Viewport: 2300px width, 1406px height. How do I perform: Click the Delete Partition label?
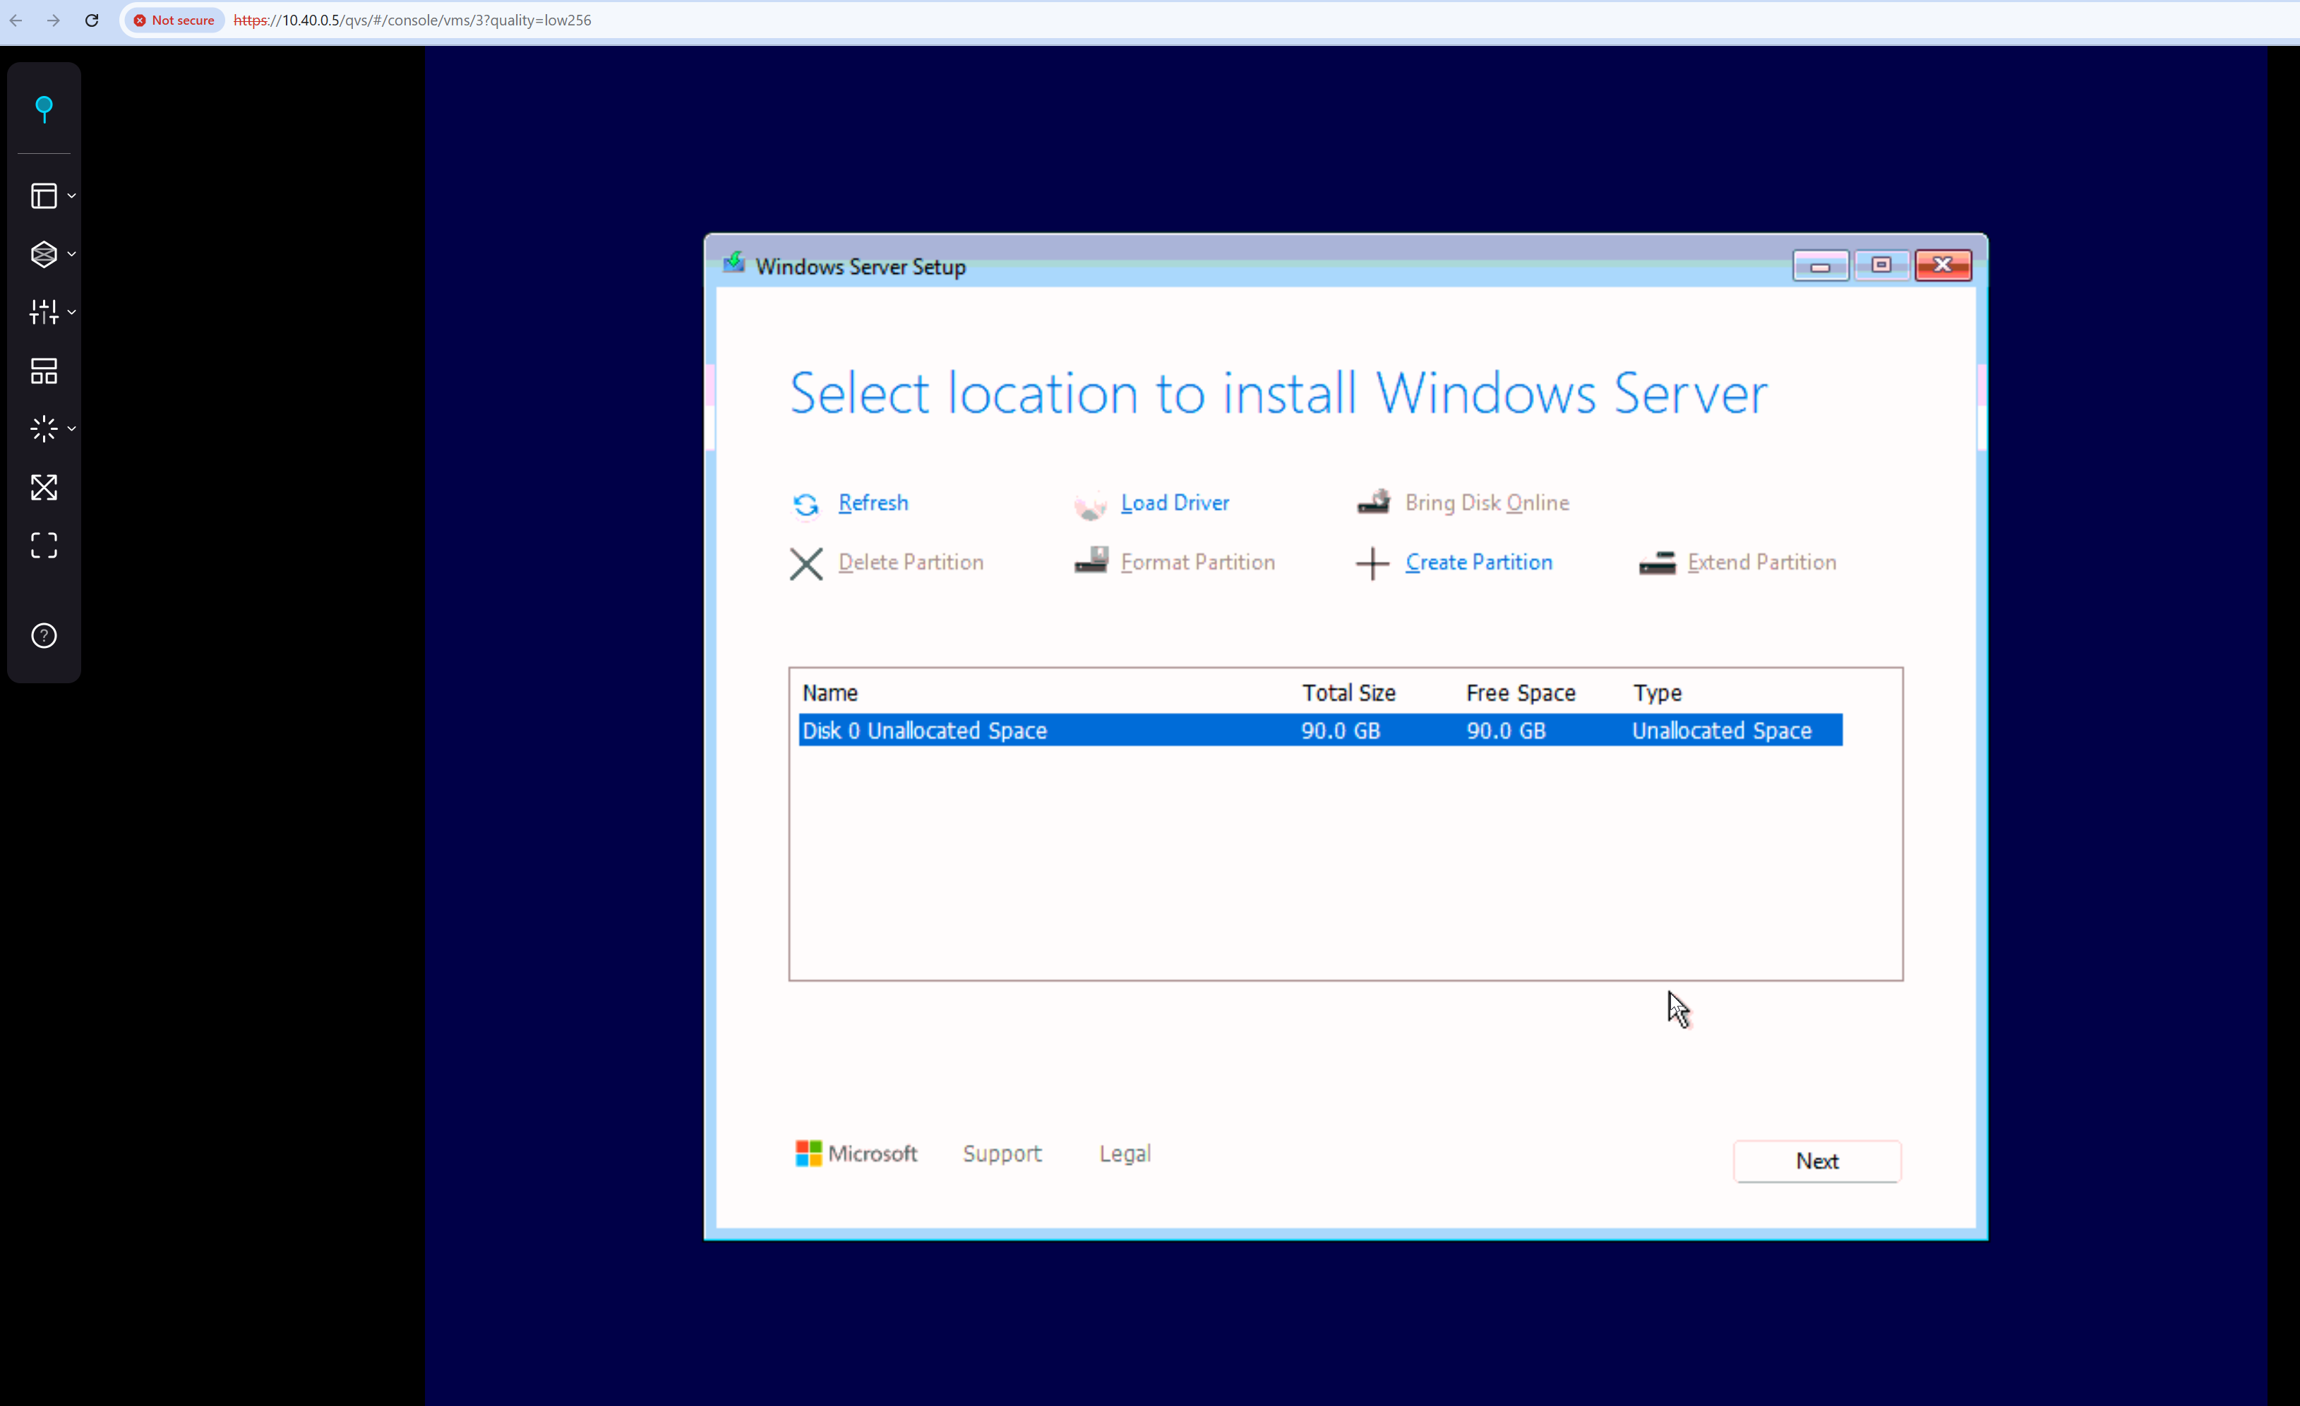point(910,563)
